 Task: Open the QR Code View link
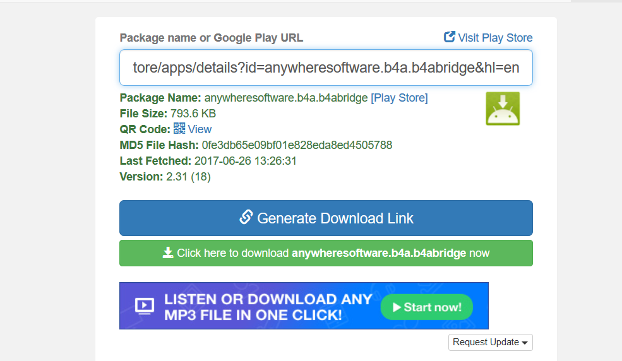pyautogui.click(x=200, y=129)
